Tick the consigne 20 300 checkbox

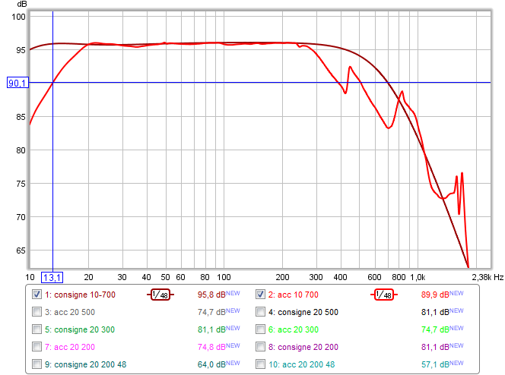click(x=37, y=329)
